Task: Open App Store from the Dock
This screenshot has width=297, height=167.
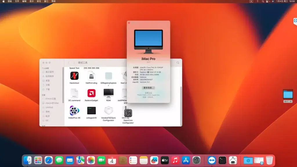Action: (186, 160)
